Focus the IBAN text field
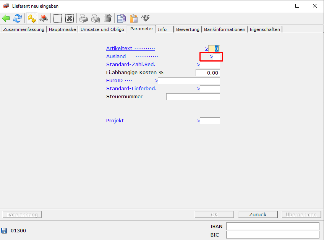 click(272, 226)
